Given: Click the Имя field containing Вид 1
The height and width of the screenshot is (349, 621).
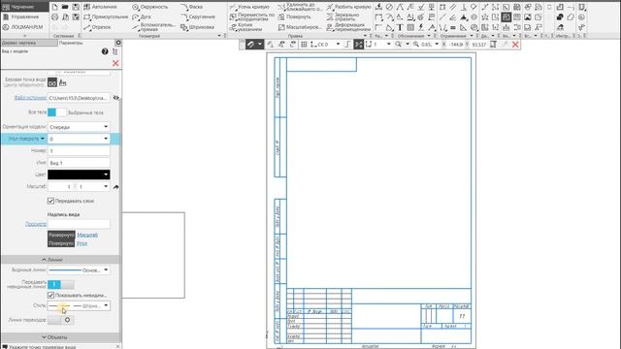Looking at the screenshot, I should [x=79, y=163].
